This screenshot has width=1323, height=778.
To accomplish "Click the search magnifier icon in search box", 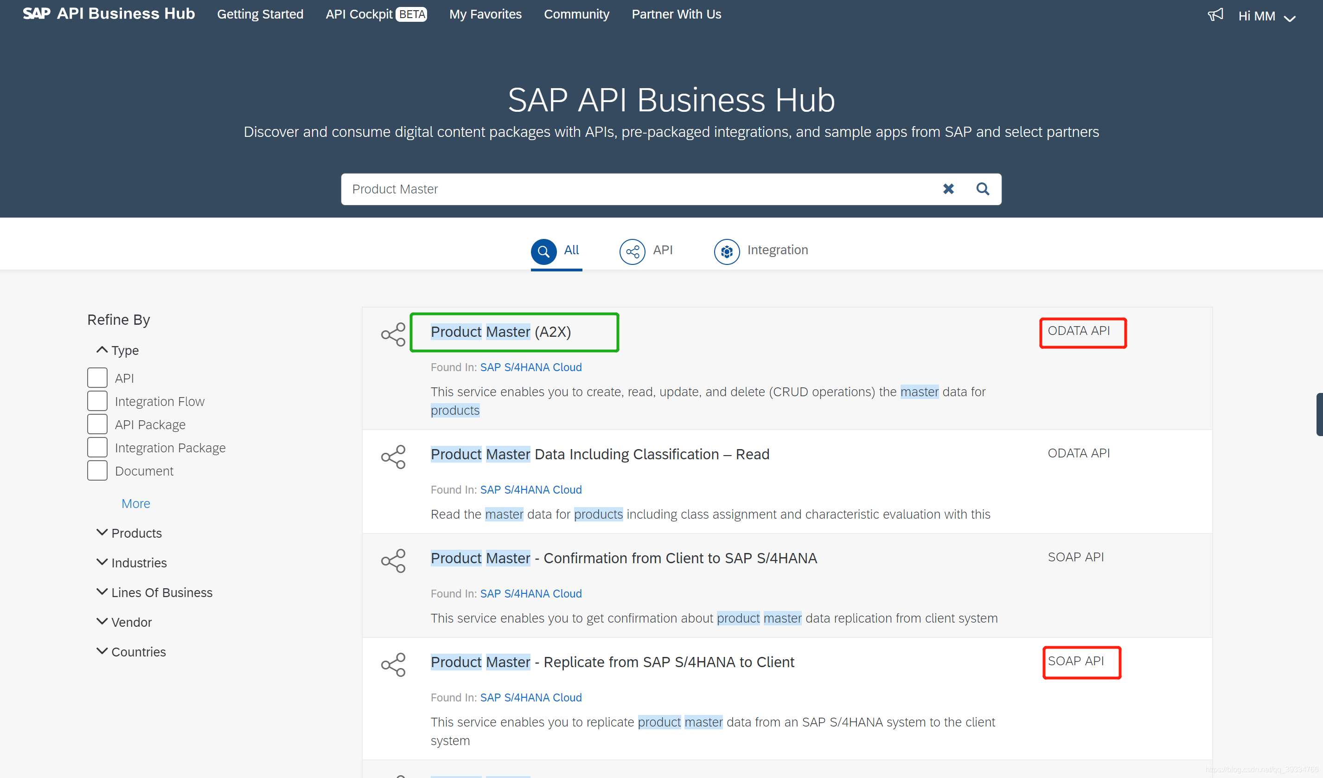I will click(982, 189).
